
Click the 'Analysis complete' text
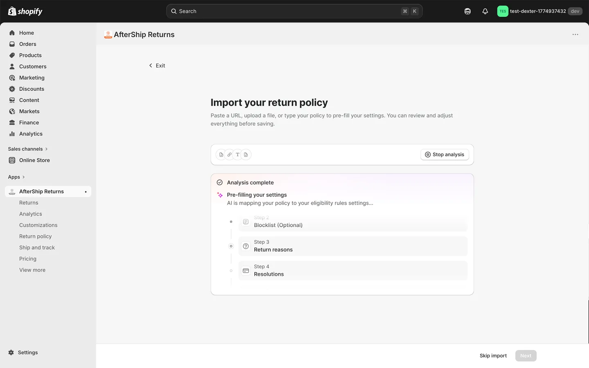(x=250, y=182)
